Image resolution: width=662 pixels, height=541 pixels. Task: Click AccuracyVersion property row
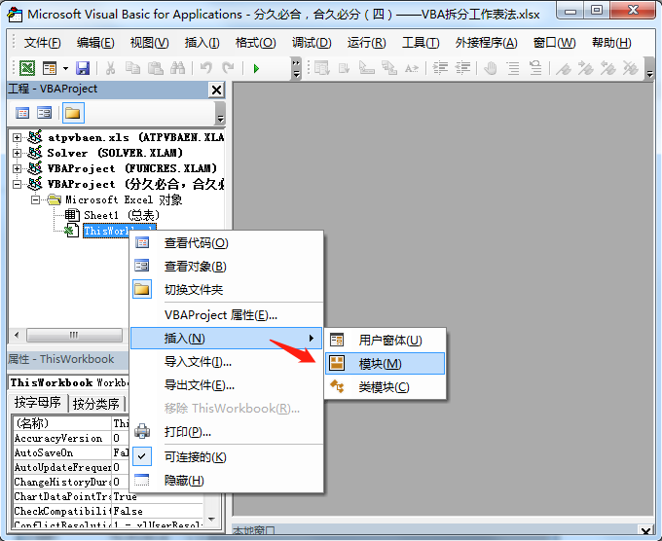pyautogui.click(x=70, y=439)
